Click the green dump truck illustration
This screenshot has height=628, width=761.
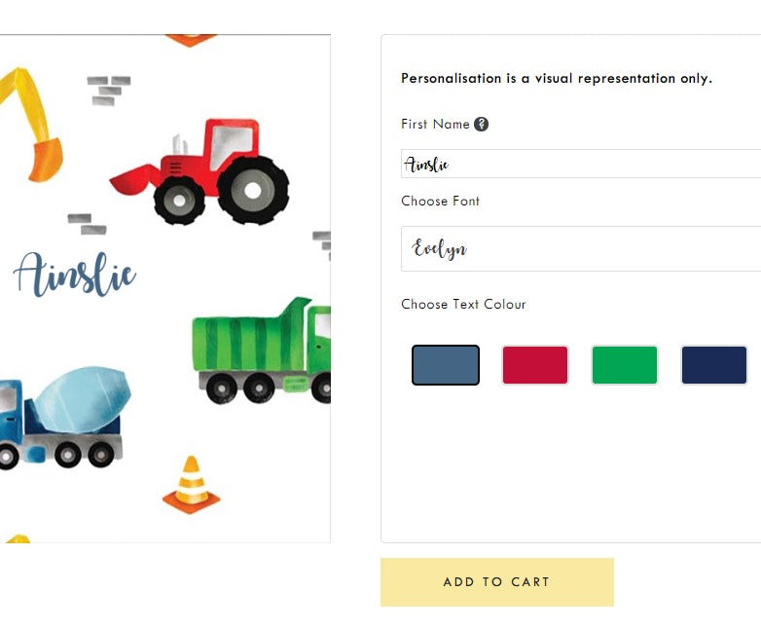262,351
